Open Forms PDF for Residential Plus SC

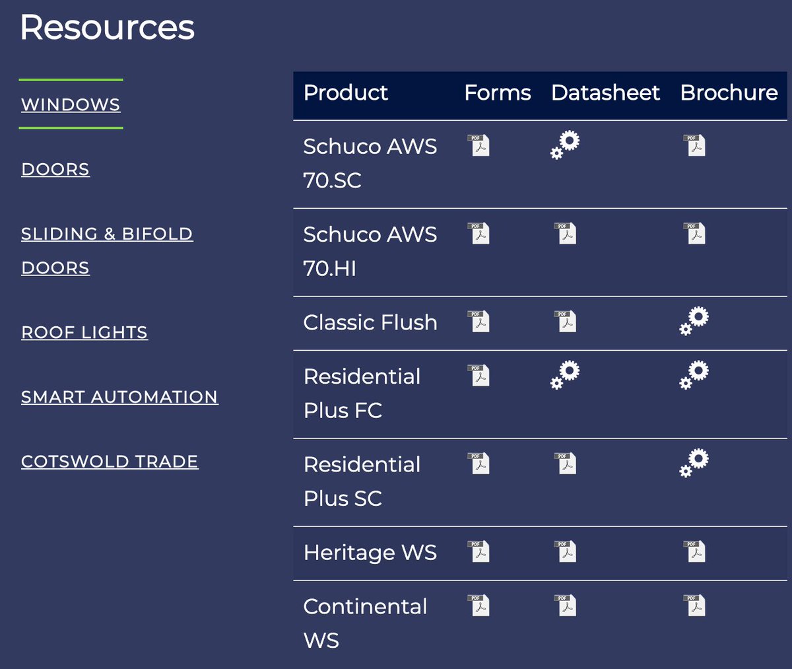click(x=478, y=463)
